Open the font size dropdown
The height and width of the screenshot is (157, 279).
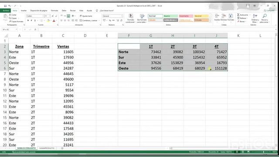[49, 16]
